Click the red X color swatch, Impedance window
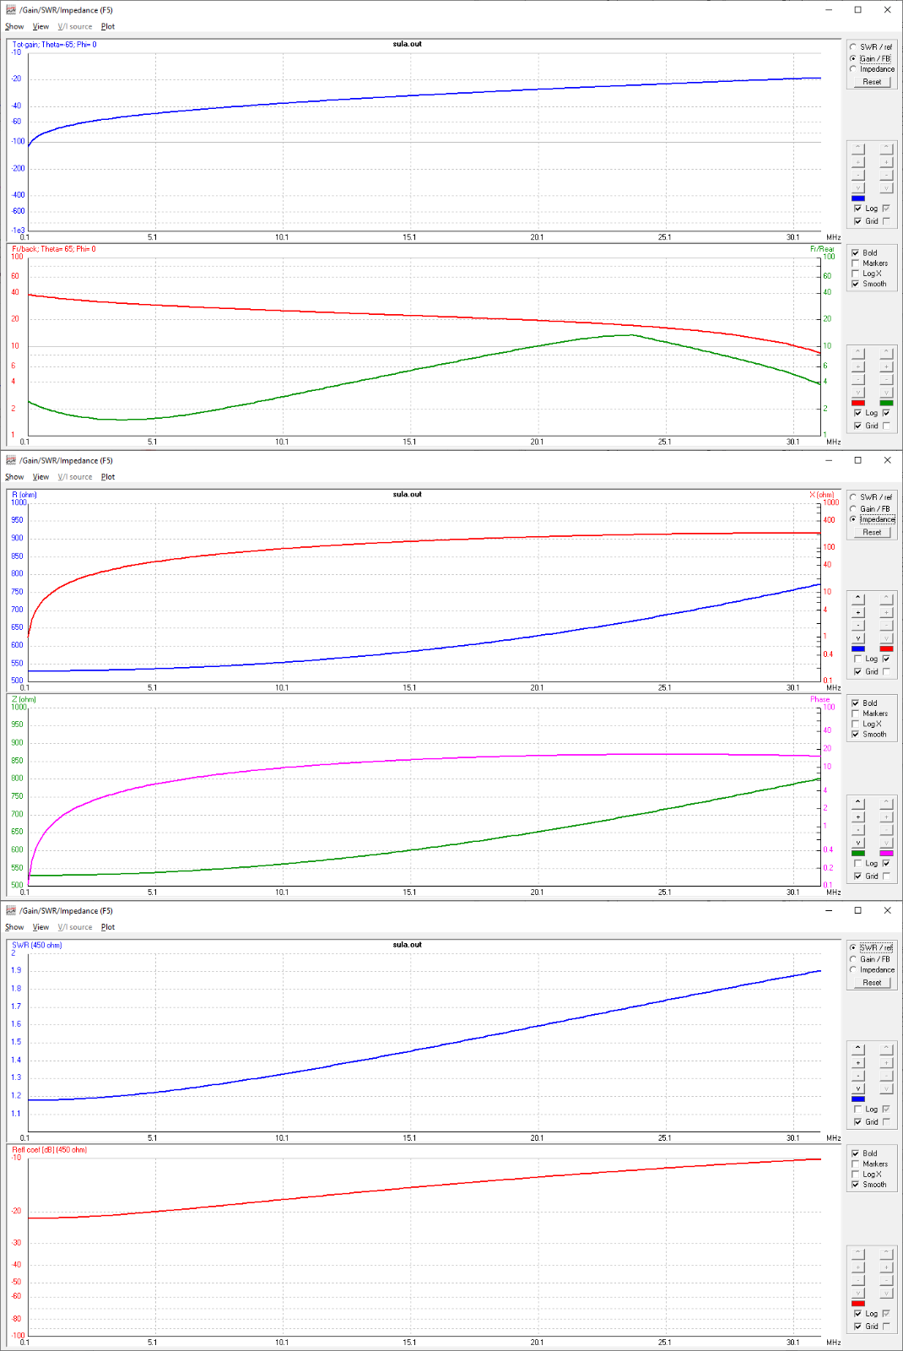The image size is (903, 1351). point(886,648)
